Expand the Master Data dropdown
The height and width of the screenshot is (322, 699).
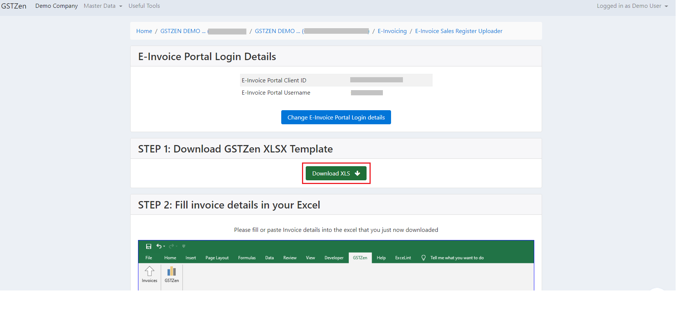[x=103, y=6]
